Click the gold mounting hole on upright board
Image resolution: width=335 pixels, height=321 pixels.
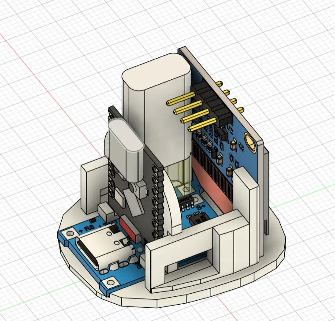249,143
